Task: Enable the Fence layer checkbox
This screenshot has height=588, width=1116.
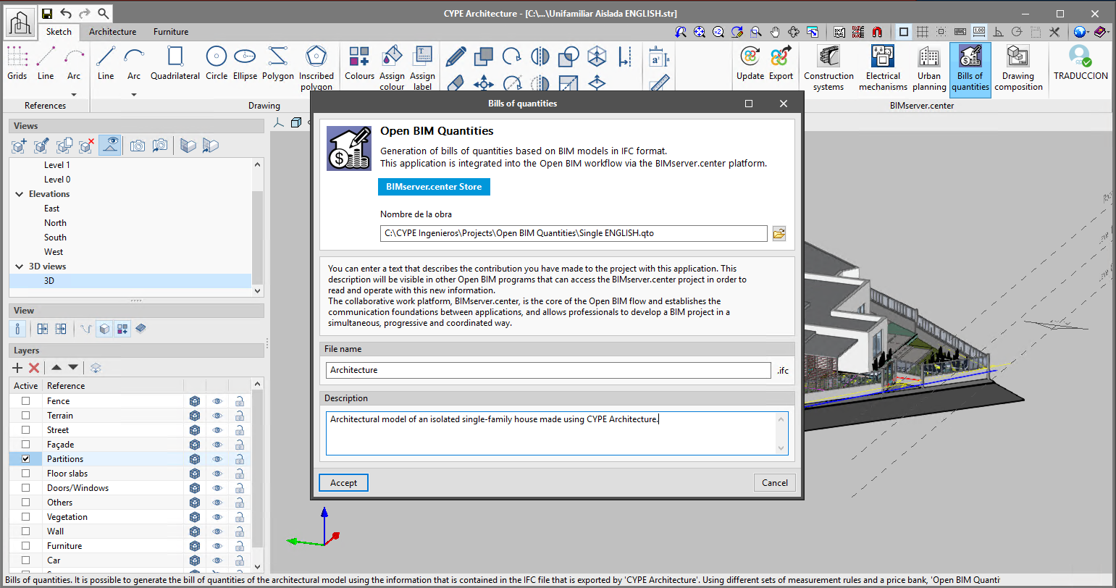Action: point(26,400)
